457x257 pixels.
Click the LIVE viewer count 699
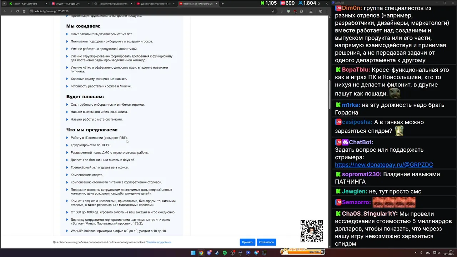(x=287, y=3)
